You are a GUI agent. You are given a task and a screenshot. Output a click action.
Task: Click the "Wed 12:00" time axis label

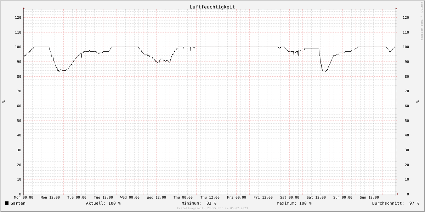click(x=157, y=198)
